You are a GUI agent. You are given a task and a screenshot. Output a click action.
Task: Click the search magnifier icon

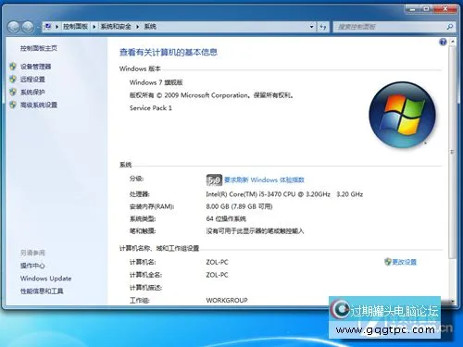(449, 27)
